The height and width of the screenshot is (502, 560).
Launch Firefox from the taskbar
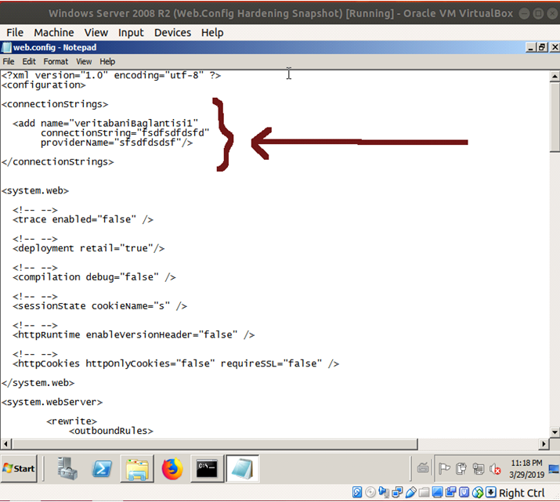click(172, 468)
